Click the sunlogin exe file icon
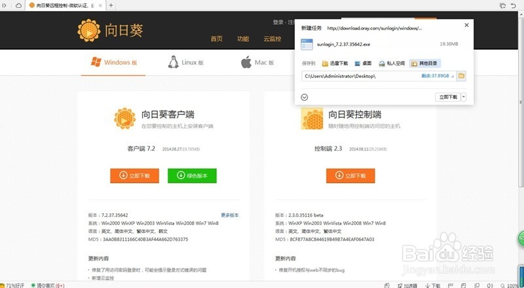 click(x=307, y=45)
